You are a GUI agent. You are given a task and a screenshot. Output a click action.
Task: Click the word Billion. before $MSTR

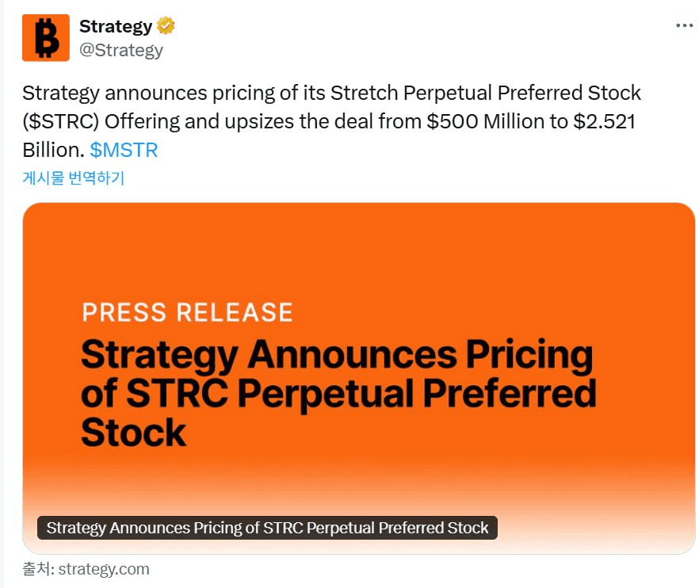click(54, 151)
